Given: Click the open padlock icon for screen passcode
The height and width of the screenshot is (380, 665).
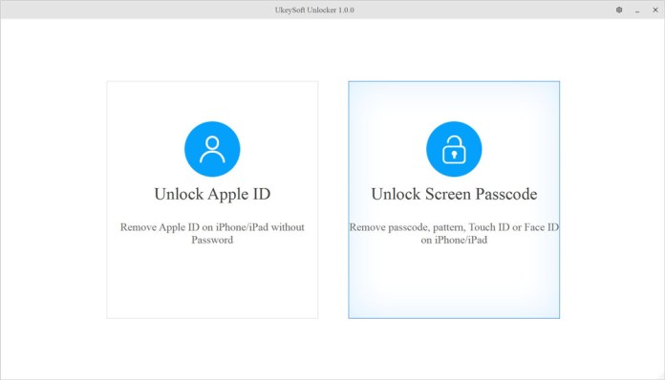Looking at the screenshot, I should pos(454,150).
